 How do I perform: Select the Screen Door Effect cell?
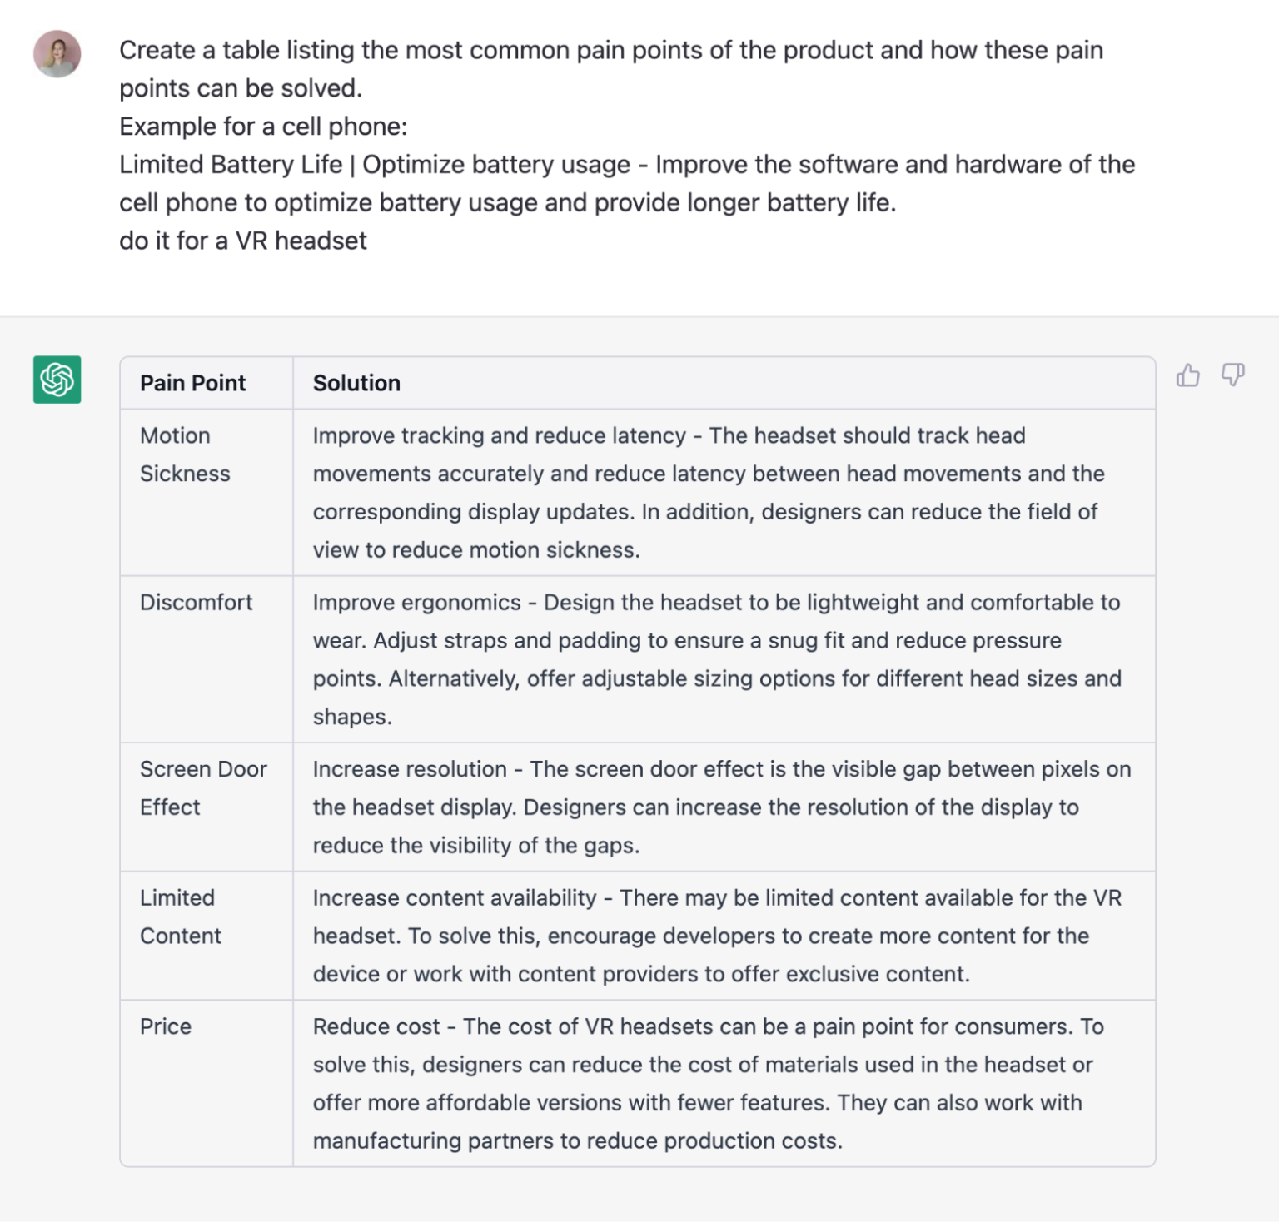203,787
